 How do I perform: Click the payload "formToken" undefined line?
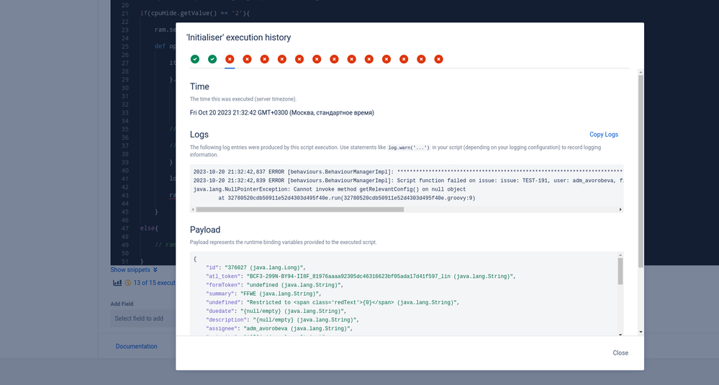point(275,285)
